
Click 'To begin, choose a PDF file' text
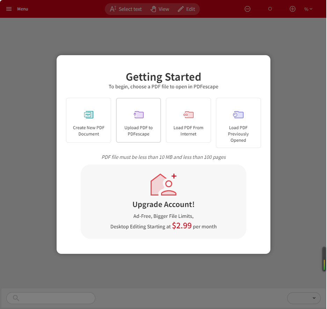point(163,87)
